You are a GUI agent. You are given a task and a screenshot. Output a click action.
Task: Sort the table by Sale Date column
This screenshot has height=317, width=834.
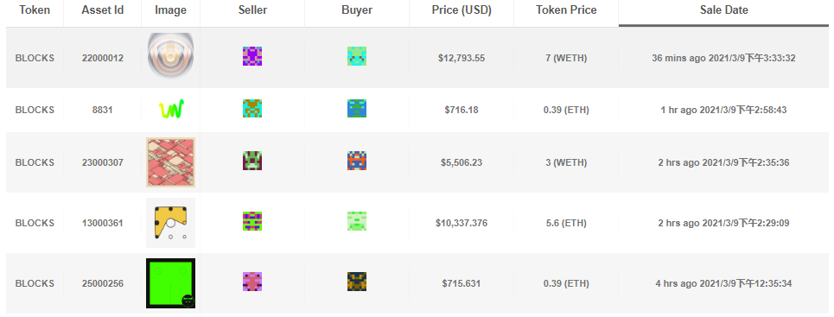click(x=724, y=10)
